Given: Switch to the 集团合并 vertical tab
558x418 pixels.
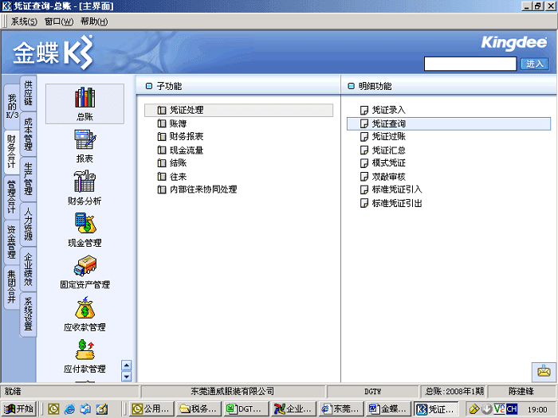Looking at the screenshot, I should [x=12, y=287].
